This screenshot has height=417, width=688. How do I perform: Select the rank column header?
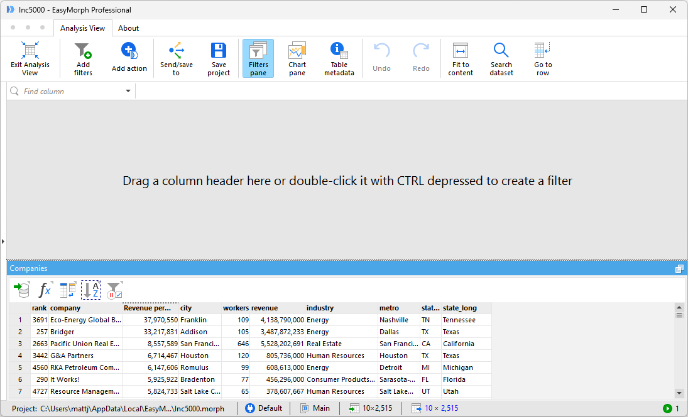[39, 308]
